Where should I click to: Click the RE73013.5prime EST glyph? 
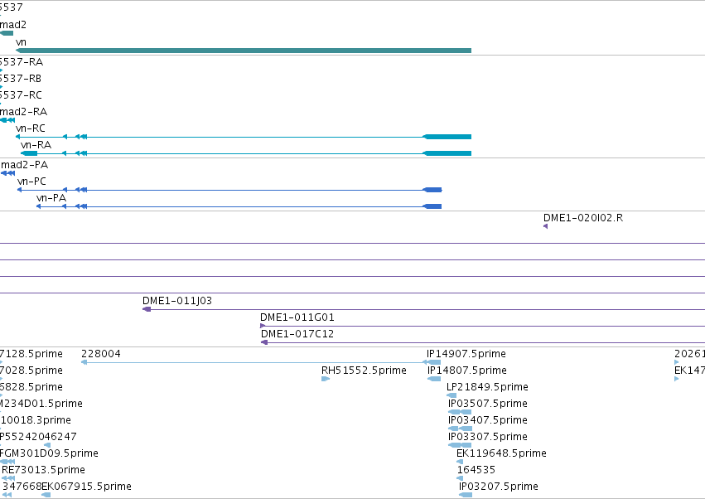[7, 479]
